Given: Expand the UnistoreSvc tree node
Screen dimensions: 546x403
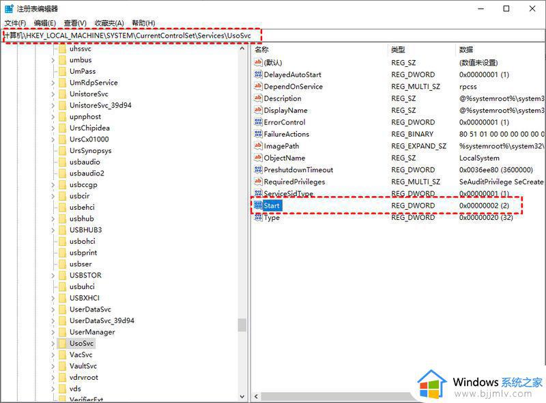Looking at the screenshot, I should tap(53, 94).
